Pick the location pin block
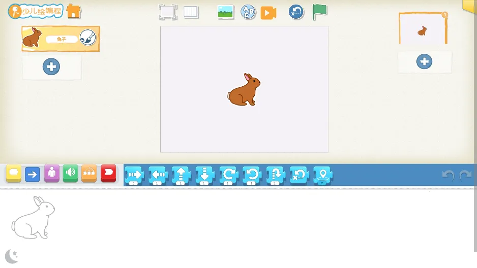The width and height of the screenshot is (477, 268). (323, 176)
